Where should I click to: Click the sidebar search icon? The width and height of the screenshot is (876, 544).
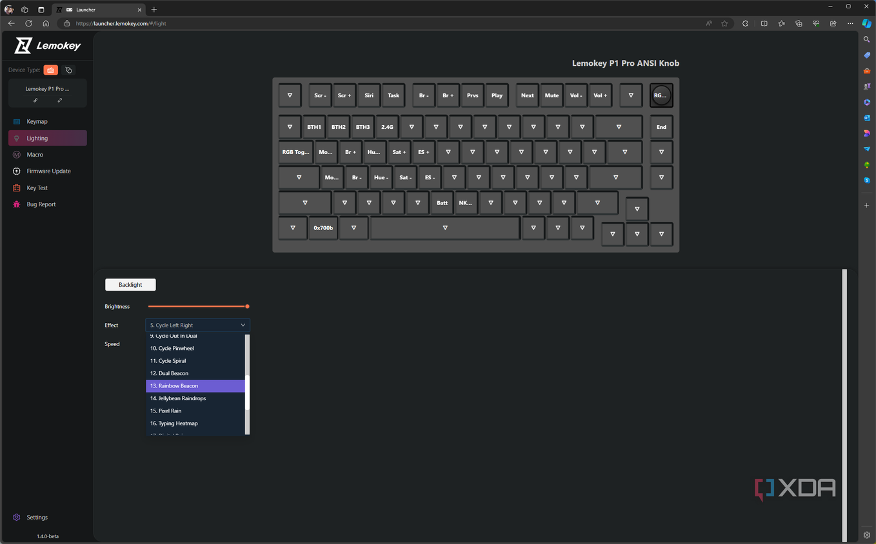pos(867,39)
